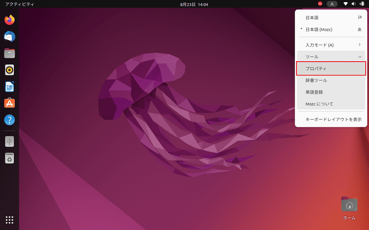Click the red do-not-disturb indicator in top bar
The image size is (369, 230).
[x=320, y=4]
